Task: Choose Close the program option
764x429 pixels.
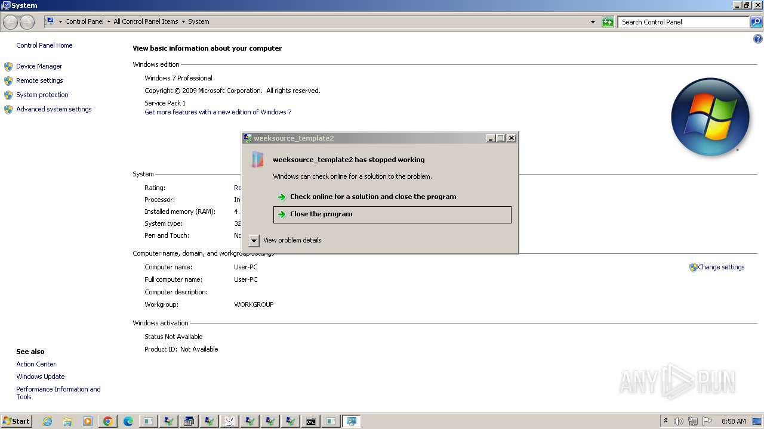Action: (x=392, y=214)
